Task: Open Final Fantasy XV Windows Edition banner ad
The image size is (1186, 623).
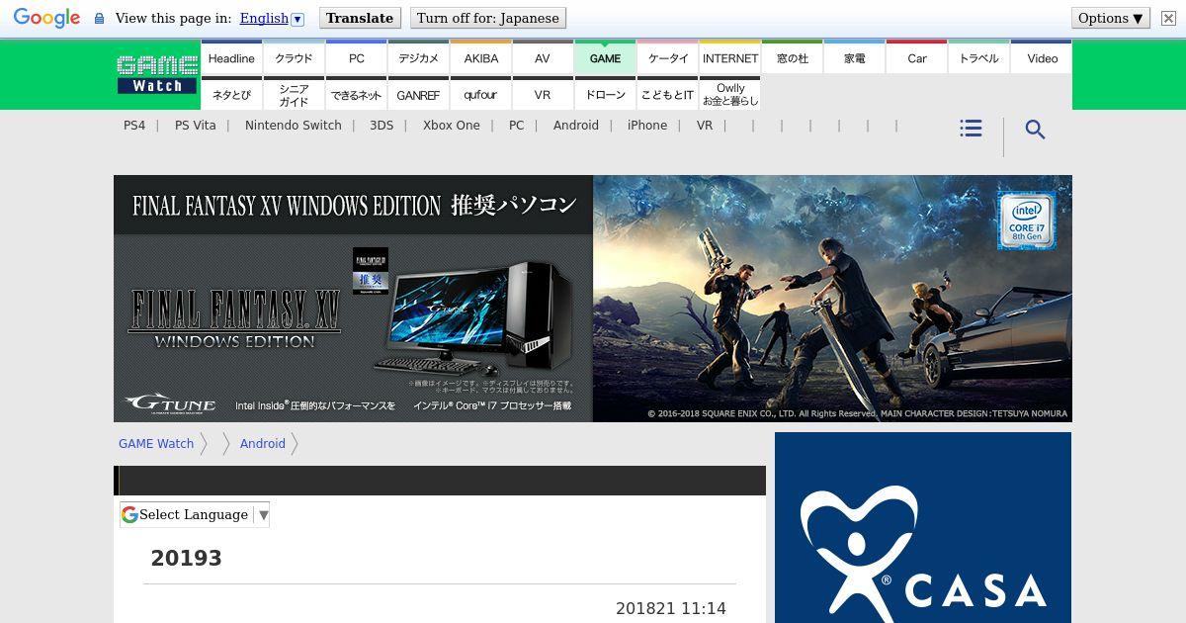Action: pyautogui.click(x=593, y=299)
